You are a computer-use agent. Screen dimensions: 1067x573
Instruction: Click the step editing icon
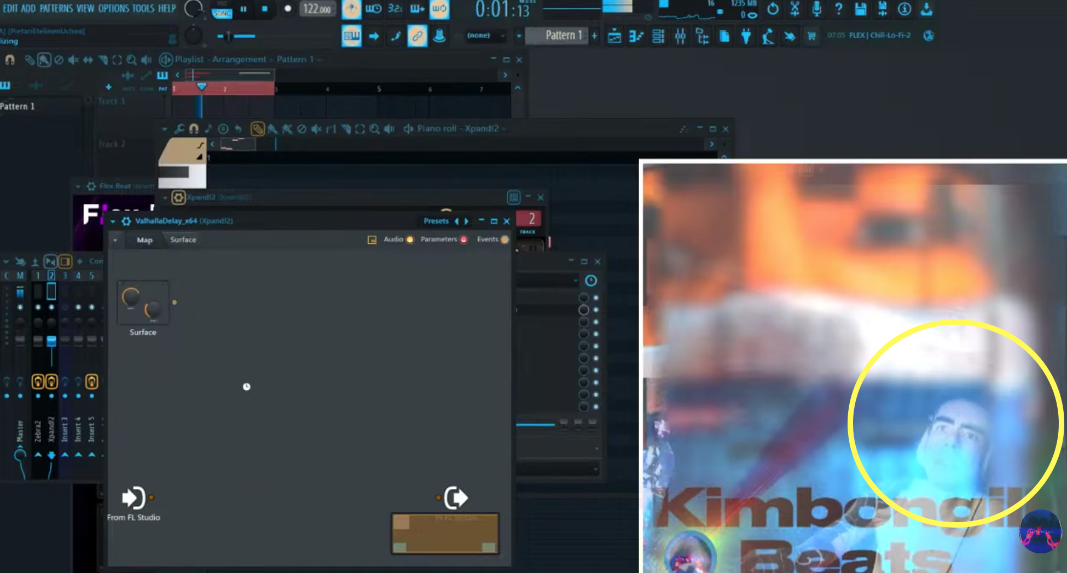(x=395, y=36)
